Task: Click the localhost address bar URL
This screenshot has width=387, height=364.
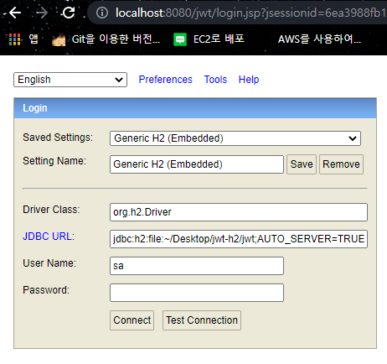Action: [250, 13]
